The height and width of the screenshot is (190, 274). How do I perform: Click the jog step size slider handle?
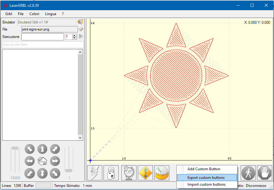(x=69, y=171)
